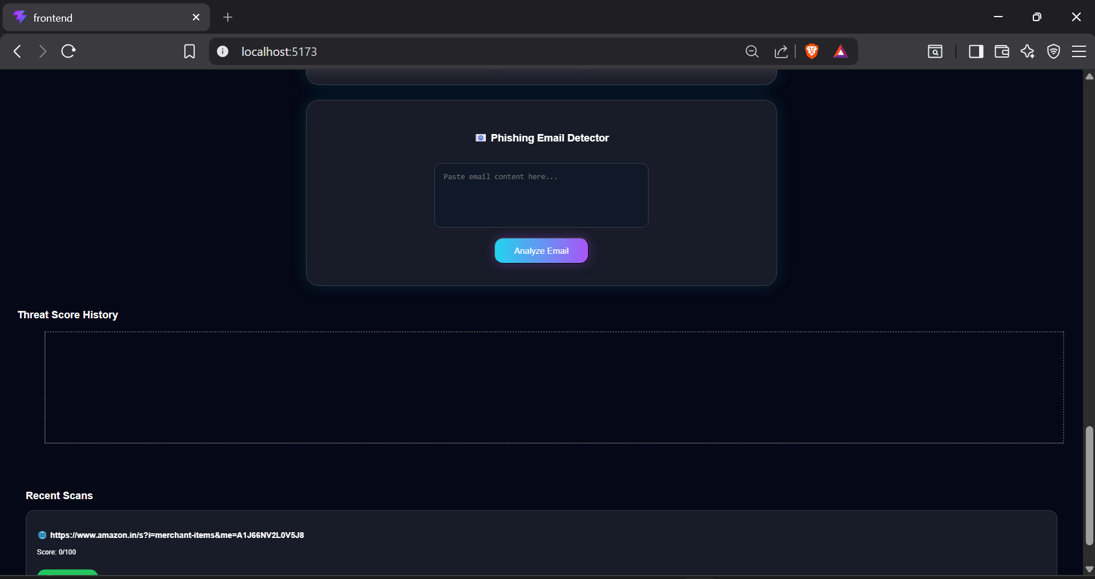Minimize the browser window
This screenshot has width=1095, height=579.
pyautogui.click(x=998, y=17)
